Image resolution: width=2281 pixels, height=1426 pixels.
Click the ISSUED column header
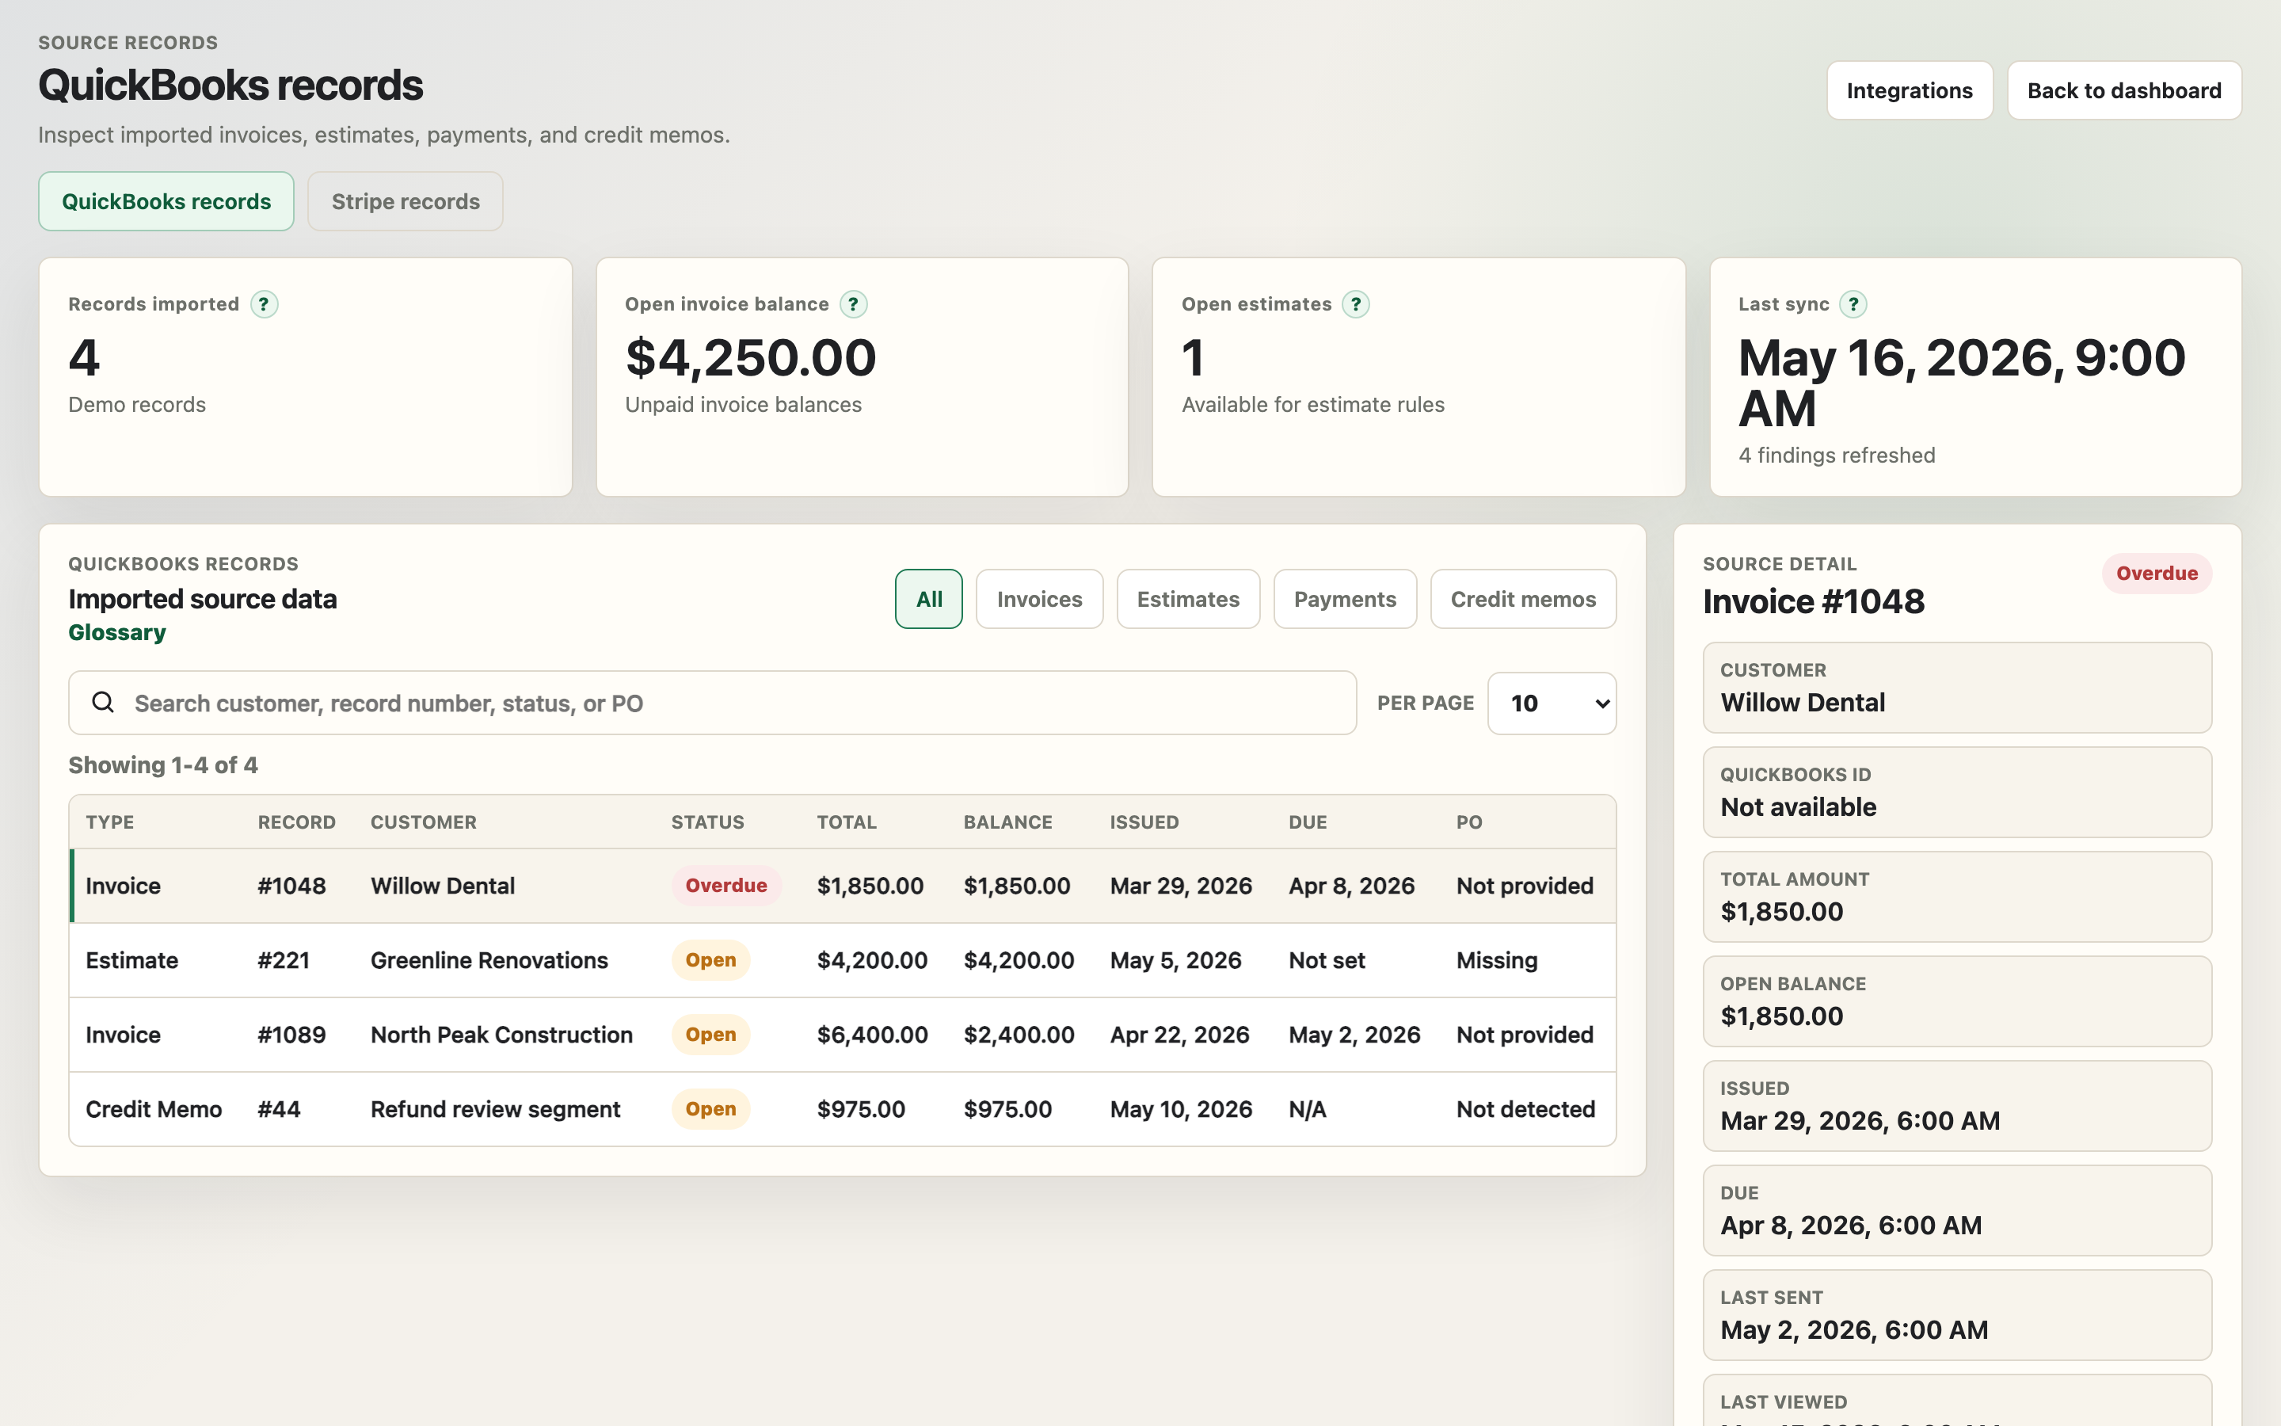tap(1144, 822)
